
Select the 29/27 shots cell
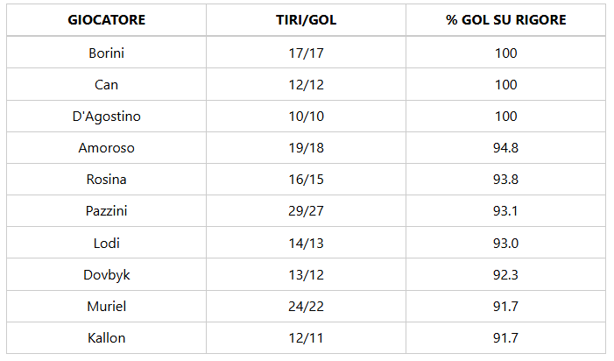(x=306, y=211)
